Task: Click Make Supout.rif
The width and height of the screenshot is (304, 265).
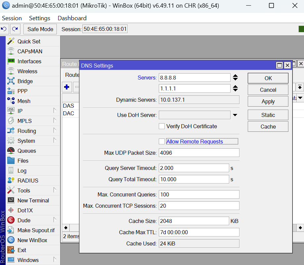Action: point(33,230)
